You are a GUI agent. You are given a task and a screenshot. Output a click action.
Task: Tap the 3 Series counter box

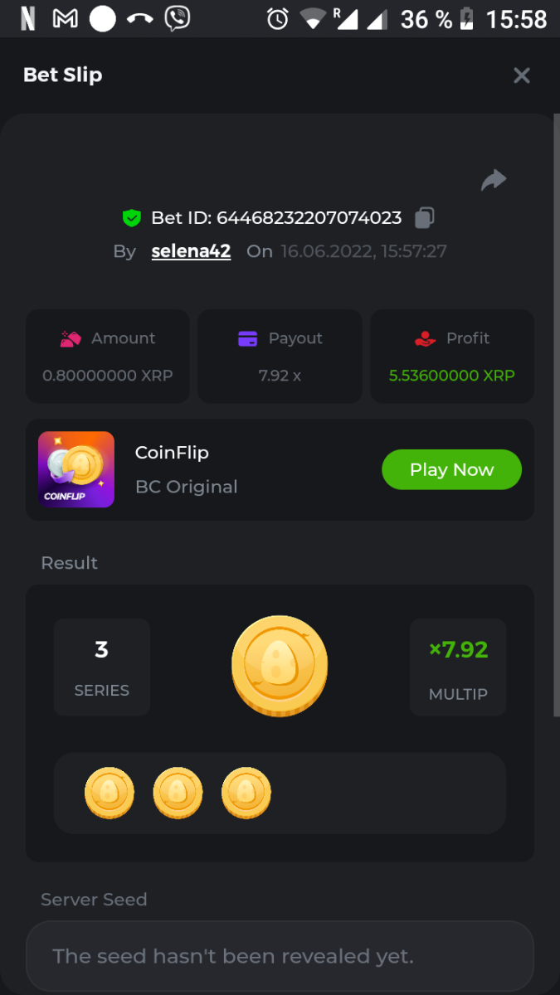[102, 667]
